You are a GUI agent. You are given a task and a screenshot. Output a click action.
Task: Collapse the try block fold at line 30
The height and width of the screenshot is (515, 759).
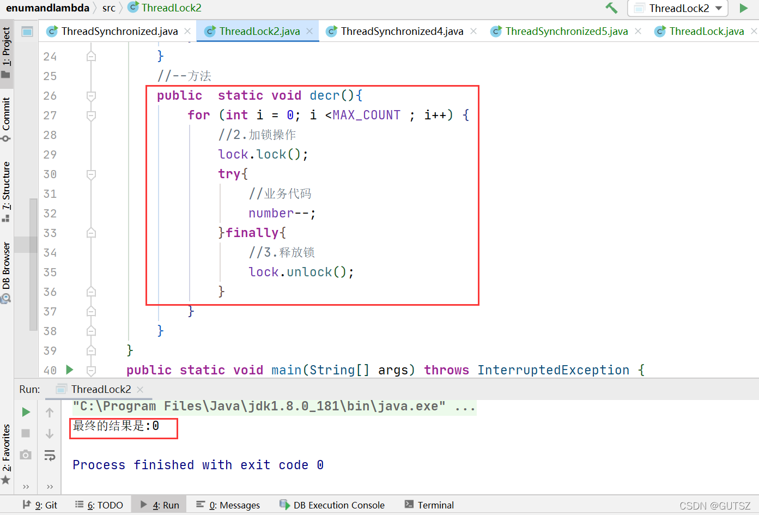pyautogui.click(x=92, y=174)
